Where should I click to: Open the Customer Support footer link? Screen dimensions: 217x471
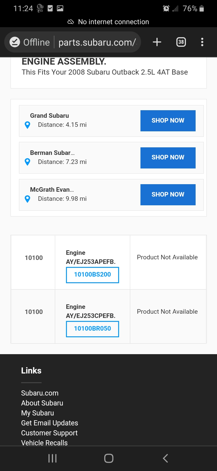point(49,433)
